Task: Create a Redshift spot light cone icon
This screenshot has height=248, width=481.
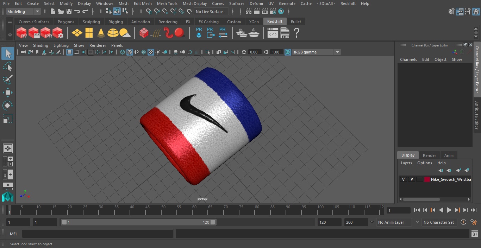Action: click(101, 33)
